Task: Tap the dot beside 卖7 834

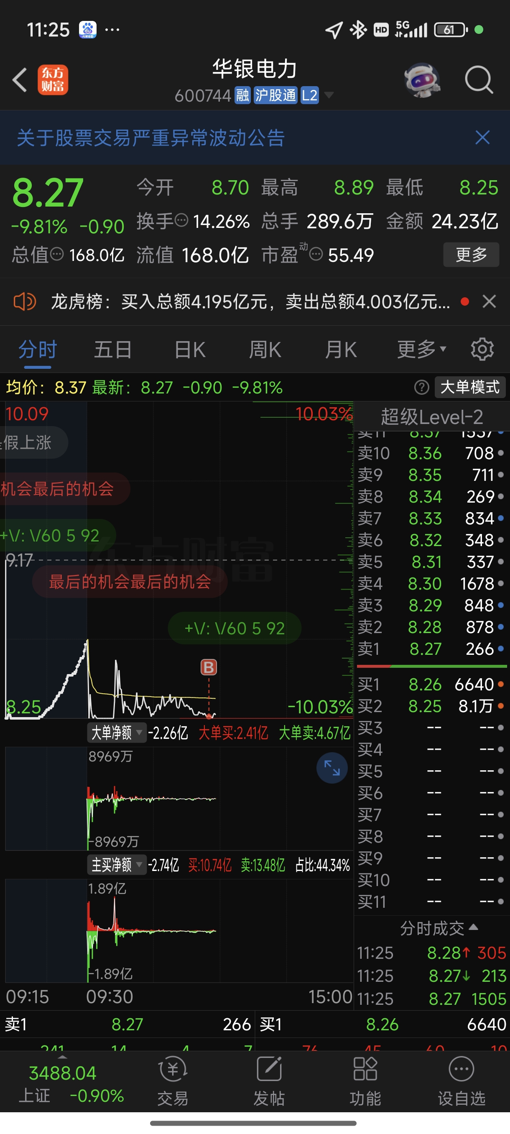Action: click(501, 518)
